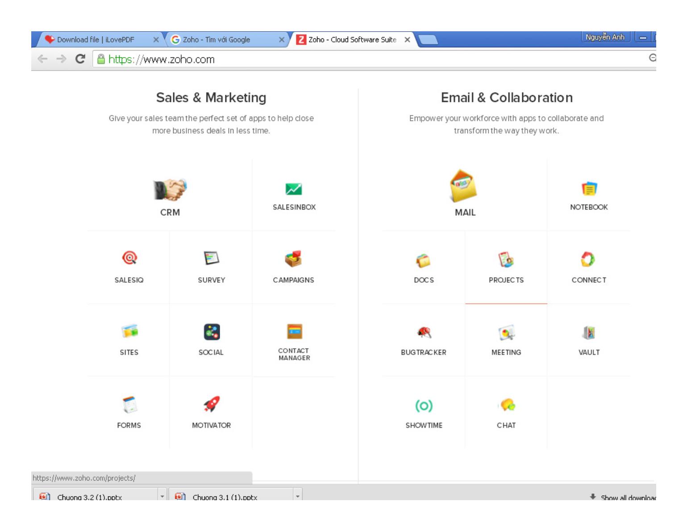The width and height of the screenshot is (687, 531).
Task: Click the SalesInbox chart icon
Action: pyautogui.click(x=294, y=189)
